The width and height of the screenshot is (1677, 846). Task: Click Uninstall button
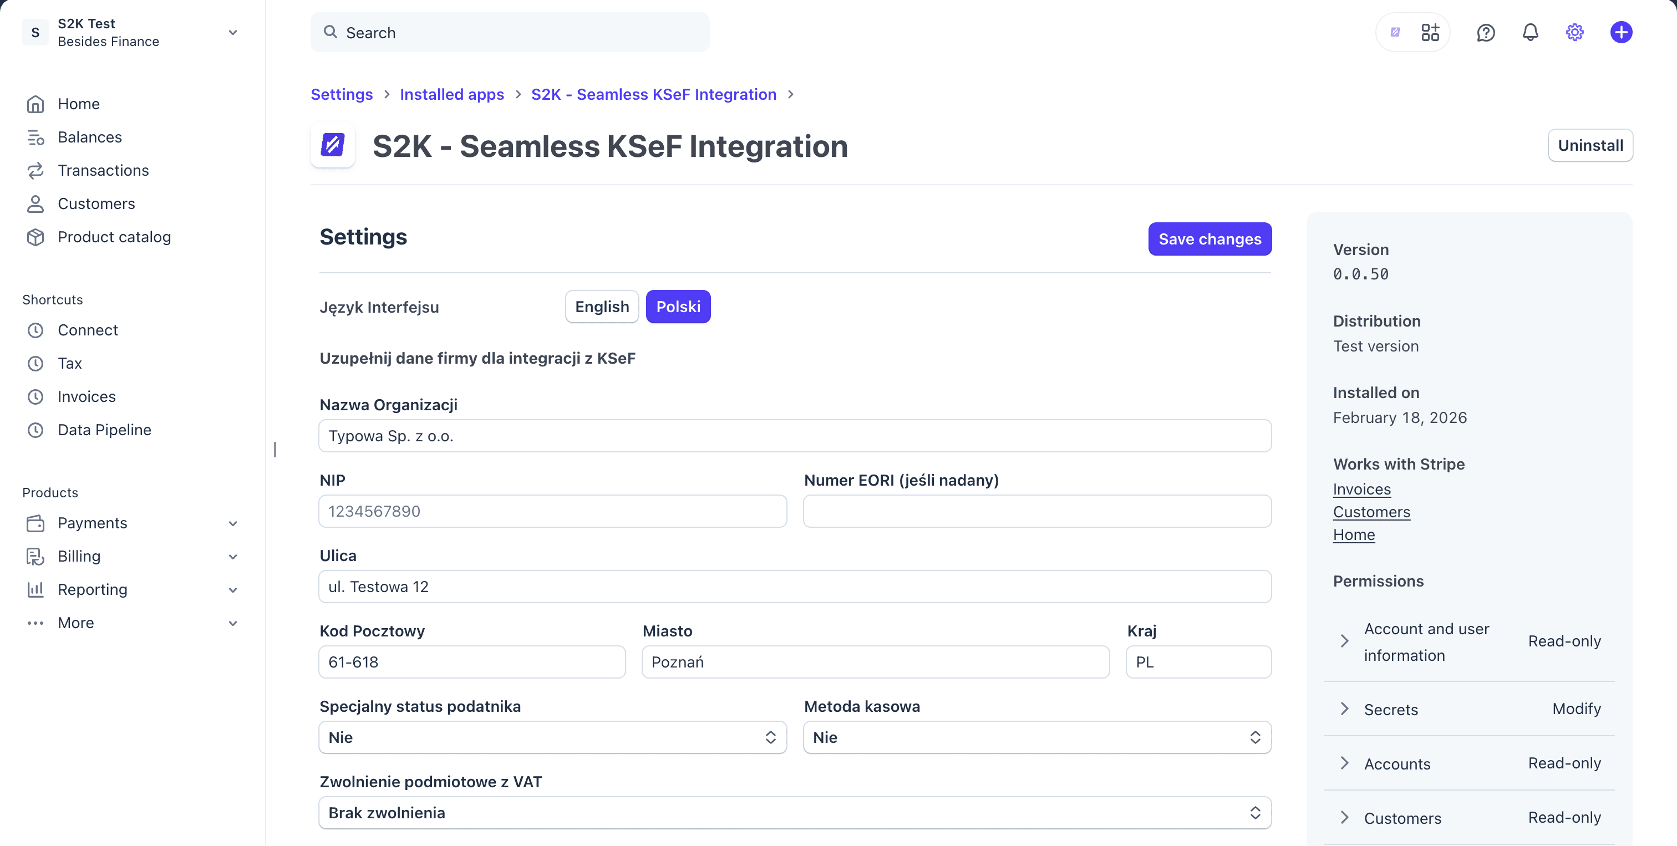pyautogui.click(x=1590, y=145)
